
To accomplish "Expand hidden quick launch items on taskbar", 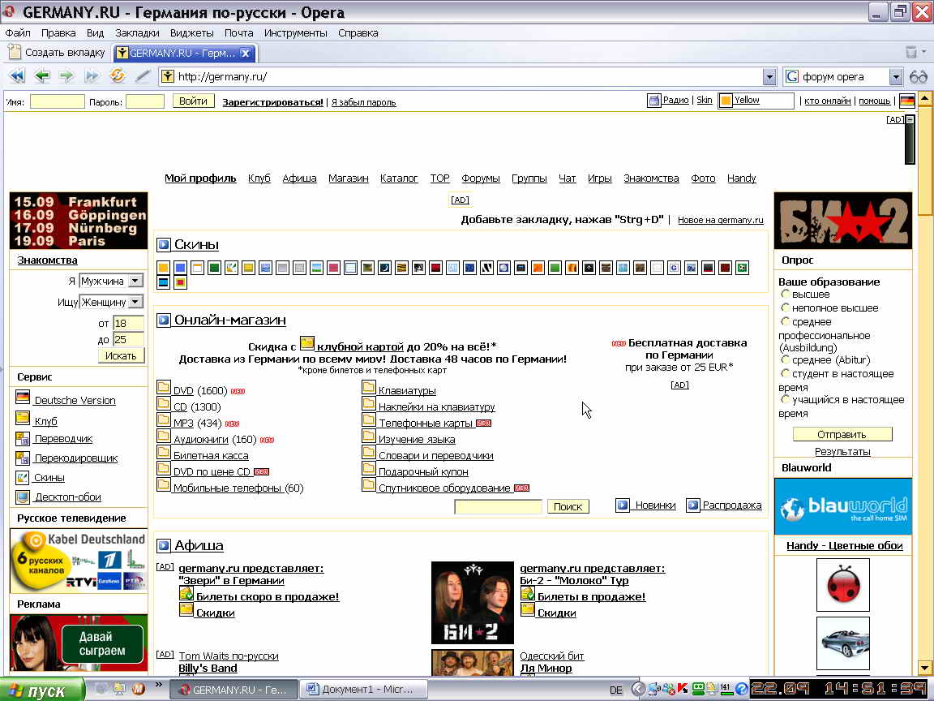I will click(158, 684).
